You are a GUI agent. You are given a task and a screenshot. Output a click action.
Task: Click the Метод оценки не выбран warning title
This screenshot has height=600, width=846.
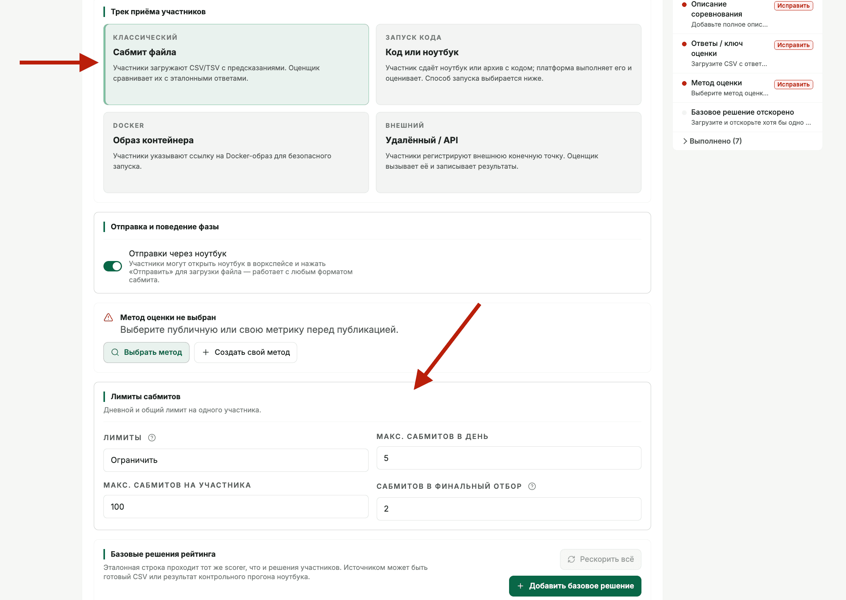pyautogui.click(x=168, y=317)
